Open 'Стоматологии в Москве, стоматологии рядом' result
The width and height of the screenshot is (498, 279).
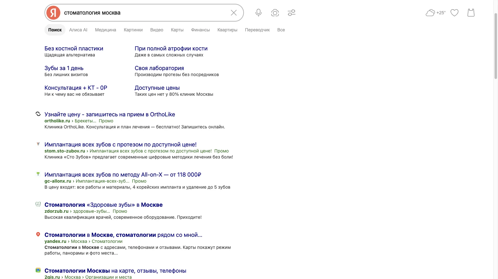tap(123, 235)
